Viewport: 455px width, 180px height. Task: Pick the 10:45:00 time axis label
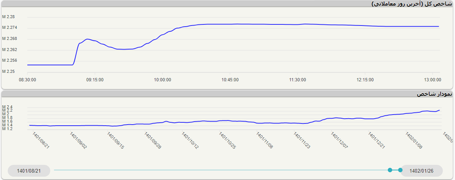pyautogui.click(x=230, y=79)
